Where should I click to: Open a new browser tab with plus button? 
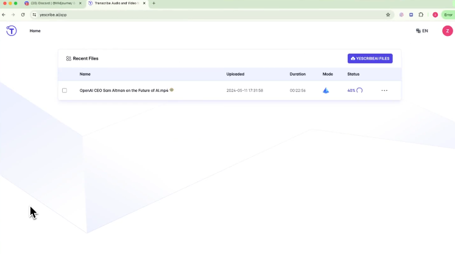click(153, 4)
